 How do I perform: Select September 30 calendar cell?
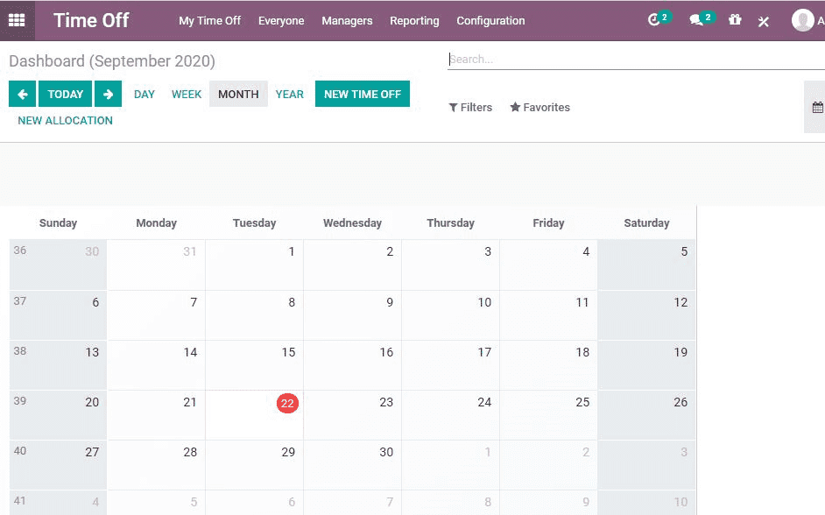(353, 465)
